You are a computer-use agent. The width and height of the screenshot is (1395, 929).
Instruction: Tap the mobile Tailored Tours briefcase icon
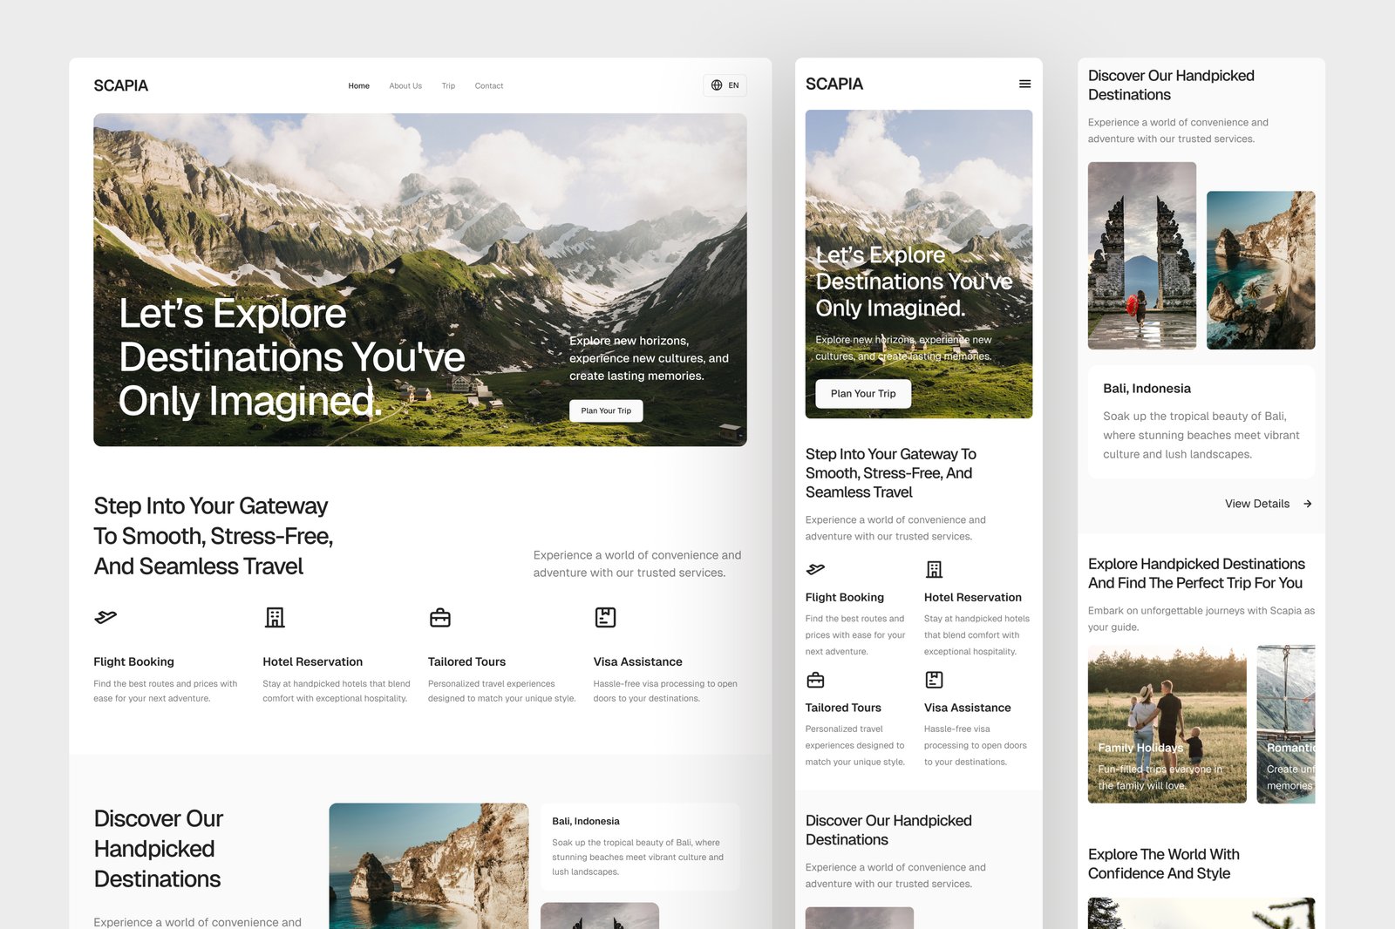click(x=816, y=680)
